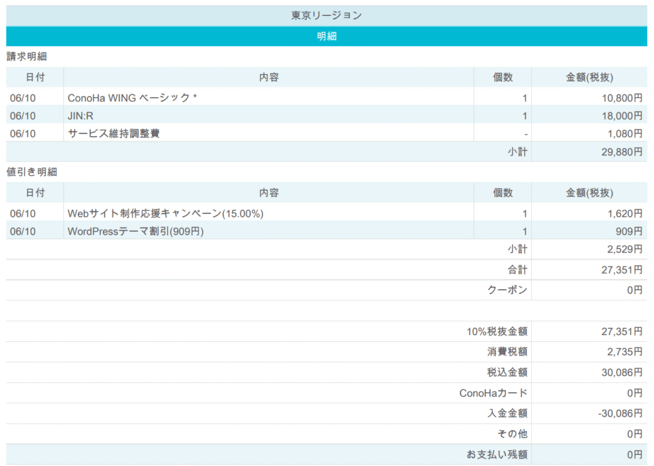The width and height of the screenshot is (654, 466).
Task: Click the 10%税抜金額 label
Action: click(497, 332)
